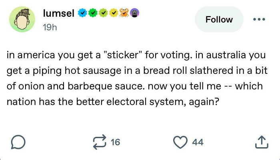Click the final line about electoral system
Screen dimensions: 280x160
click(112, 101)
